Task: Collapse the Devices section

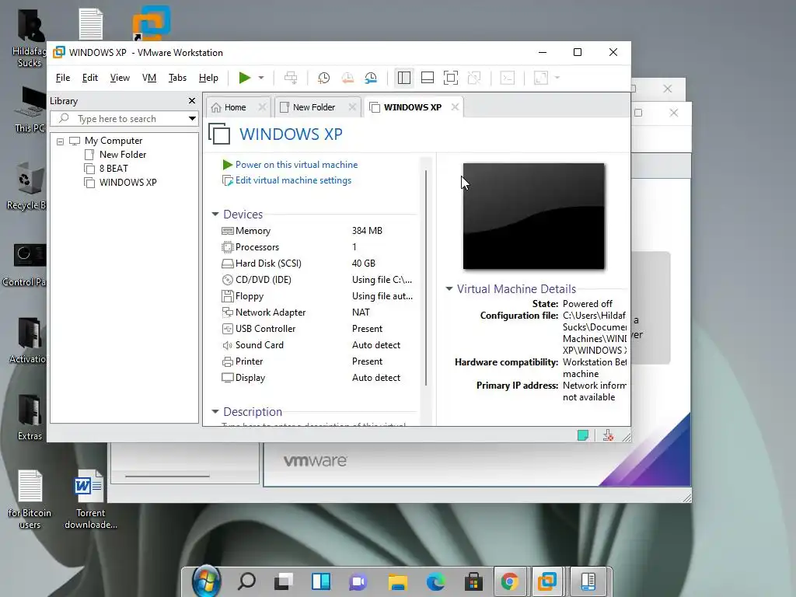Action: pos(215,215)
